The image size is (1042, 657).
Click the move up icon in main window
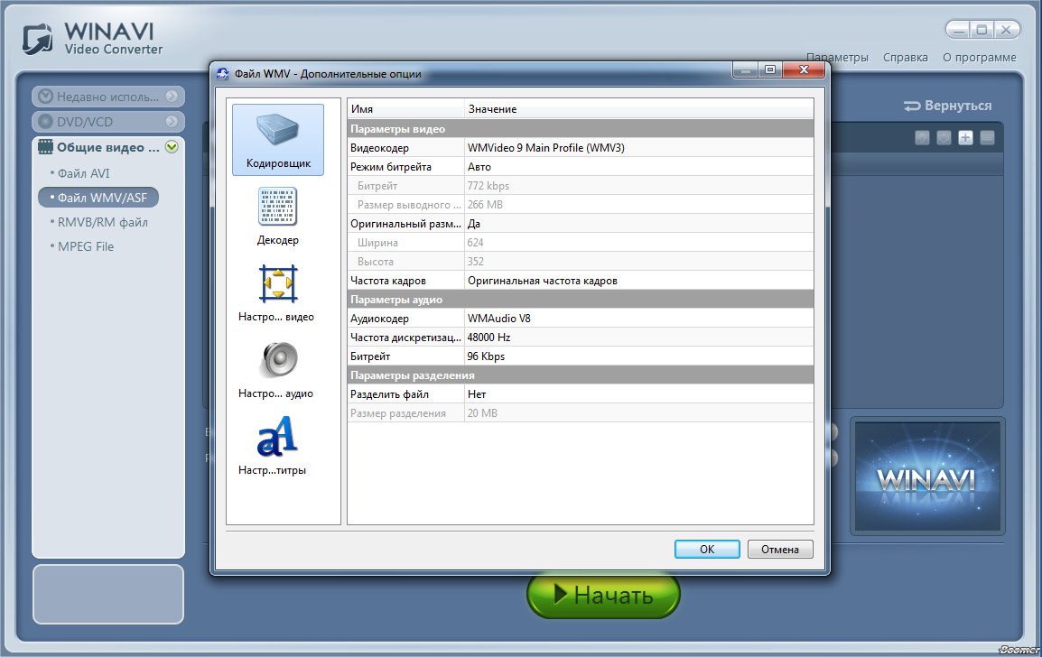[922, 137]
